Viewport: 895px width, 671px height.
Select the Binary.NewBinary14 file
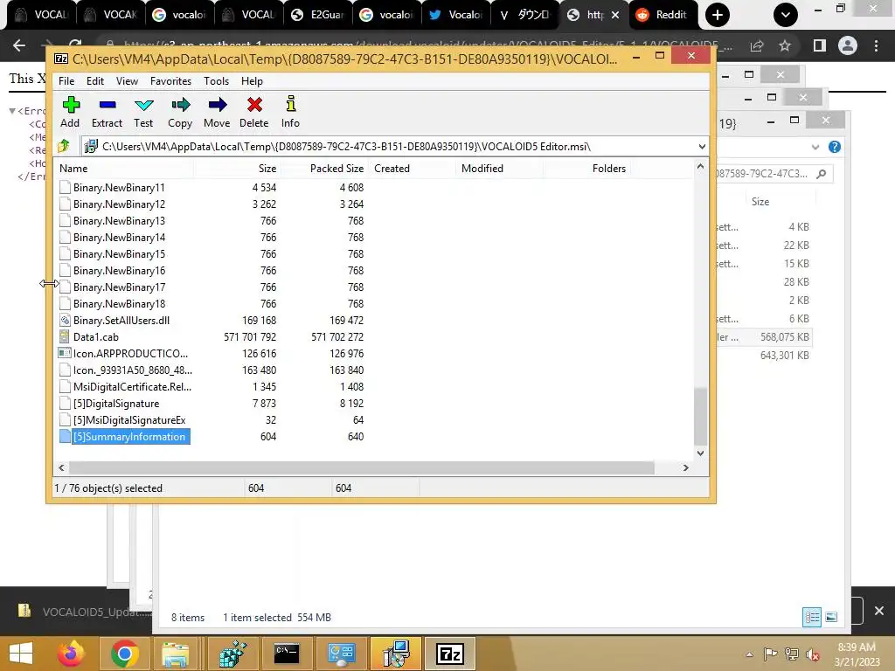119,238
